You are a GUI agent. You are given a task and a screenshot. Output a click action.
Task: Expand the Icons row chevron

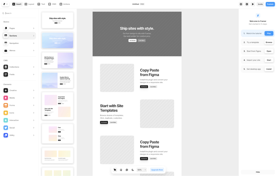33,113
